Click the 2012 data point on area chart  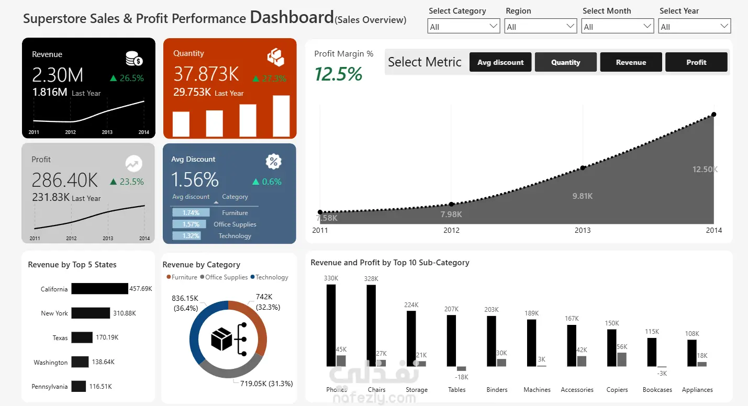451,204
